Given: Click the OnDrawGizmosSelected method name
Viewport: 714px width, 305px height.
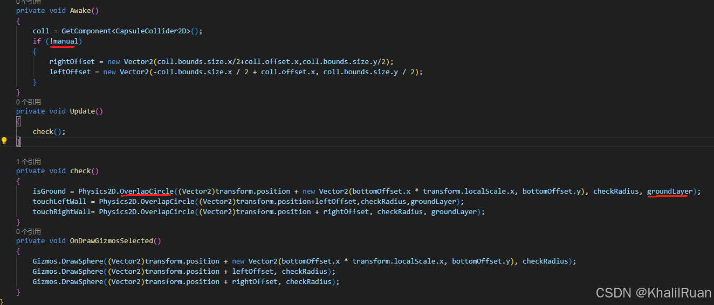Looking at the screenshot, I should pos(111,240).
